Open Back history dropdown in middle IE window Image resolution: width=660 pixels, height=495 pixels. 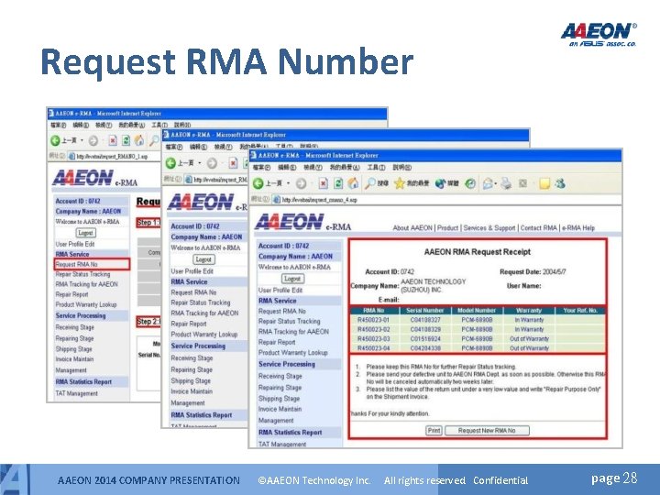click(x=200, y=163)
